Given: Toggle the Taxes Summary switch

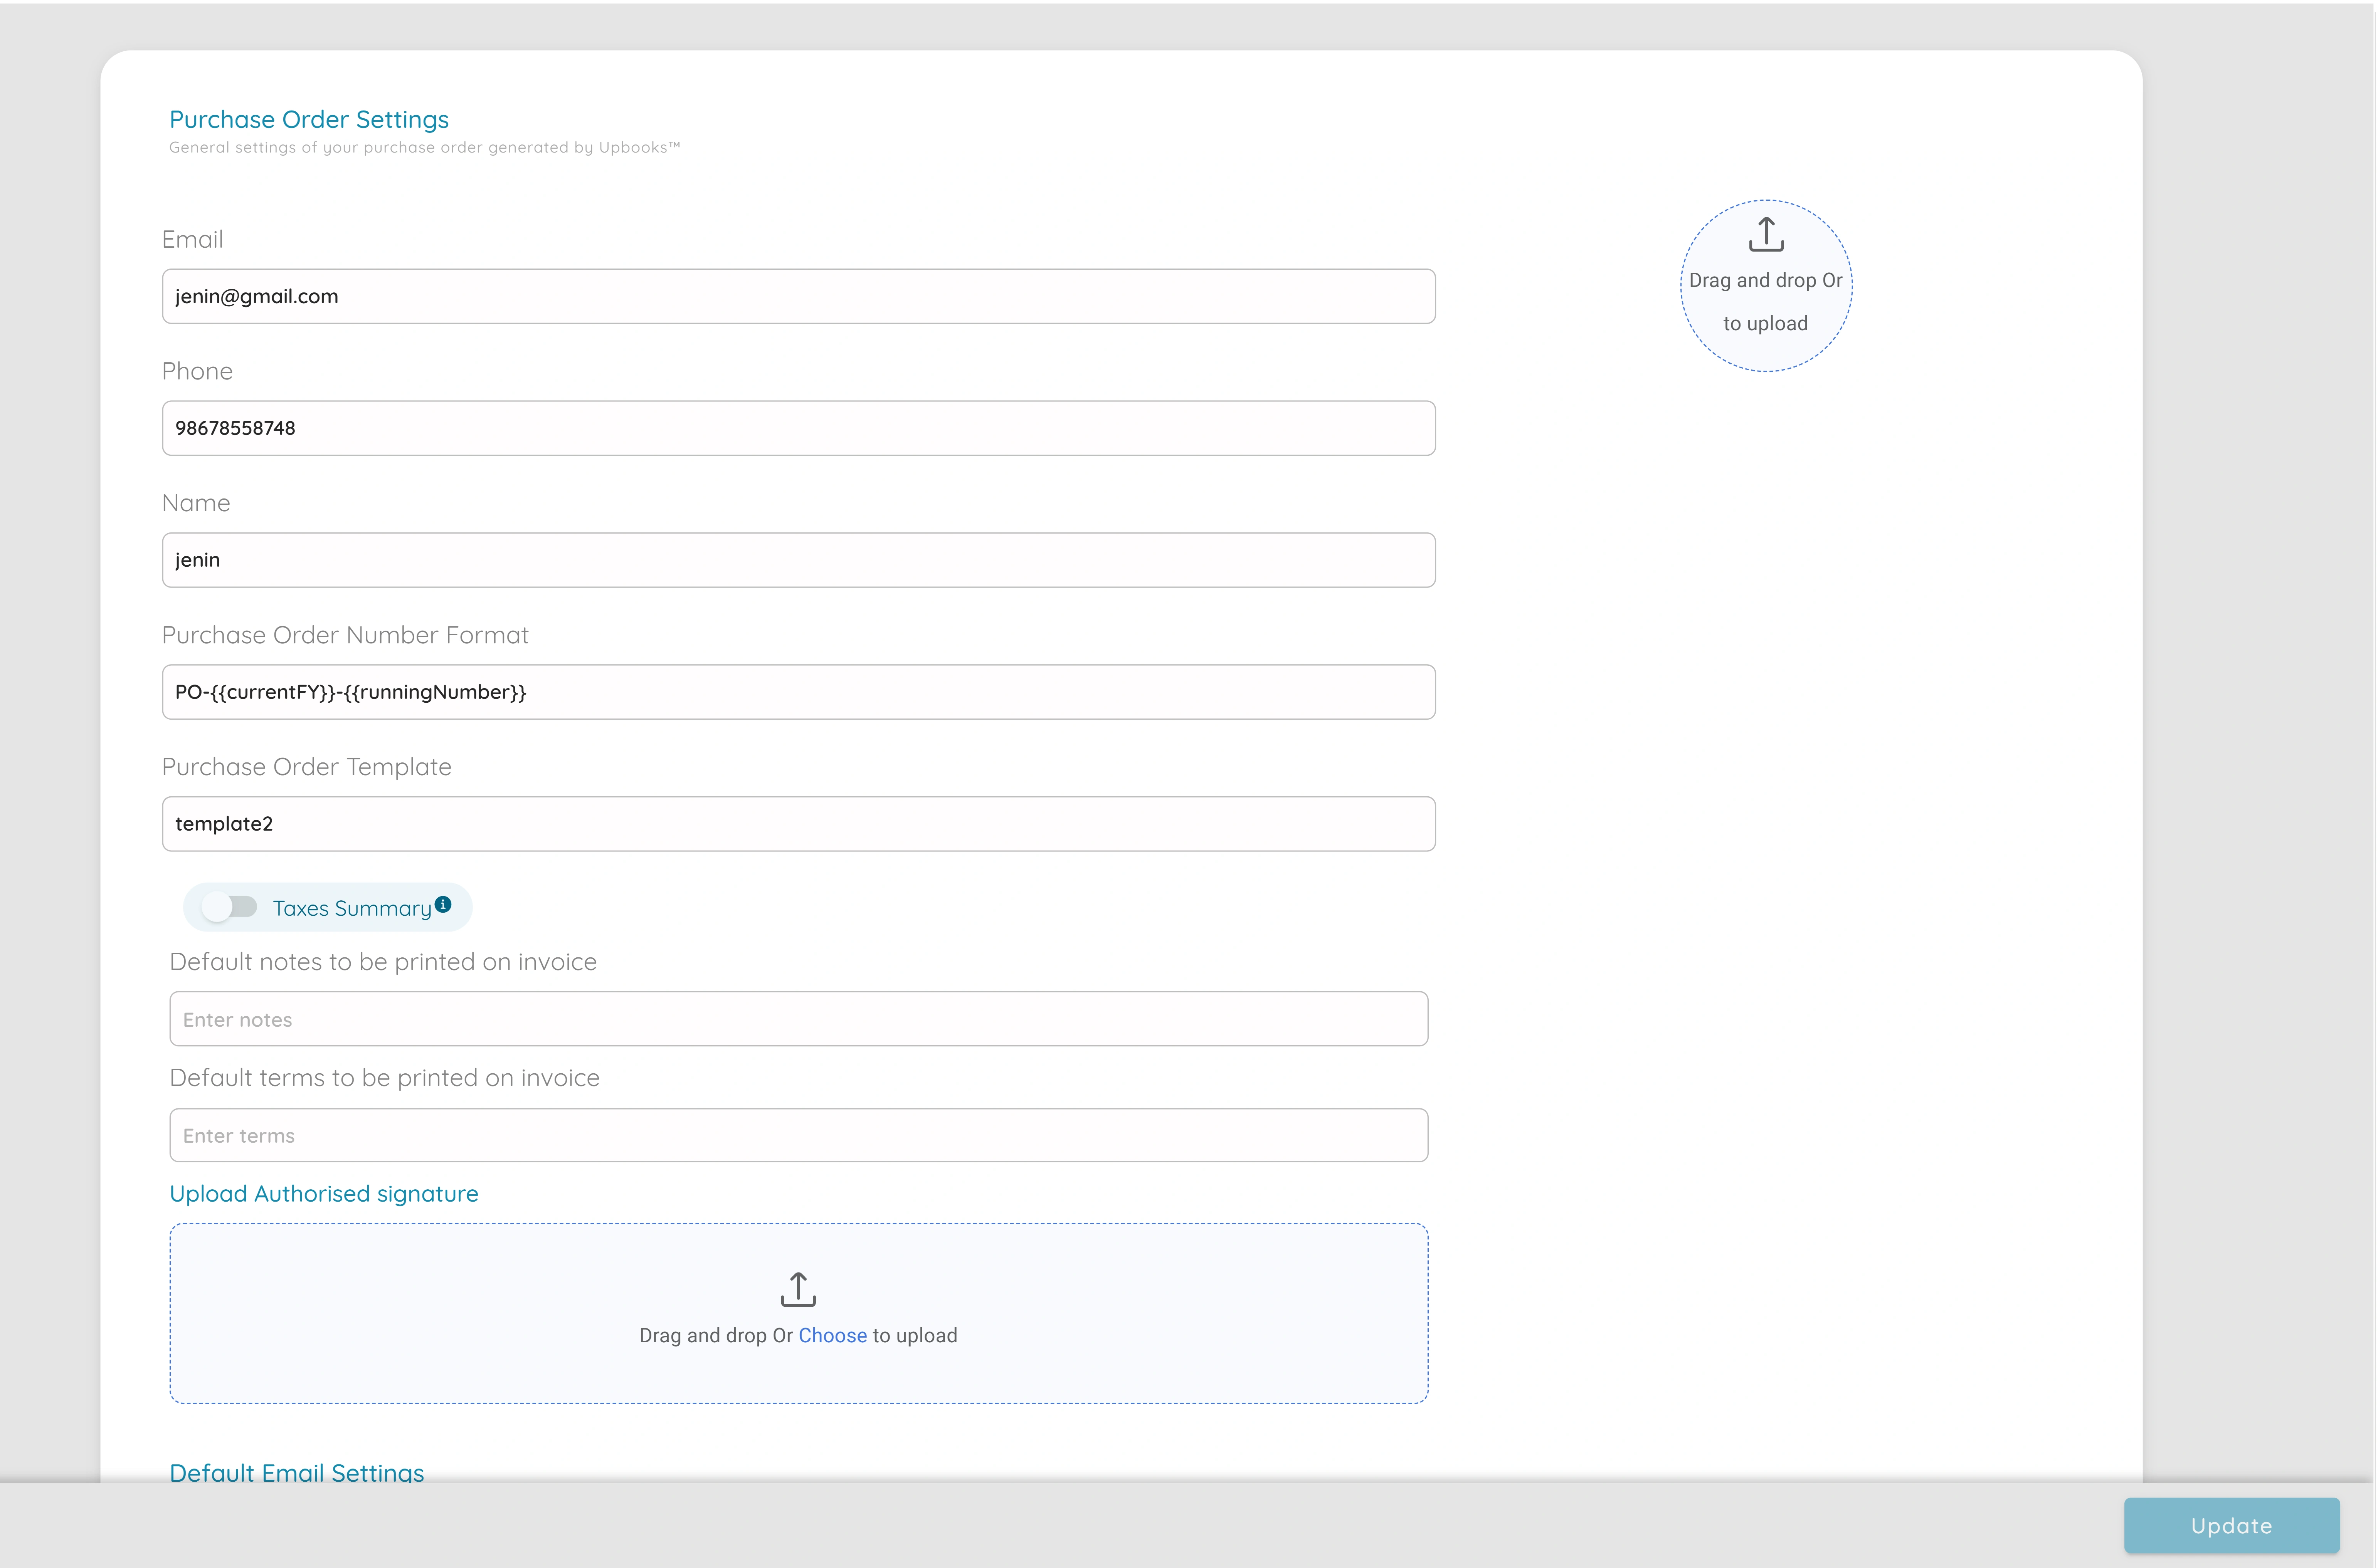Looking at the screenshot, I should pos(229,907).
